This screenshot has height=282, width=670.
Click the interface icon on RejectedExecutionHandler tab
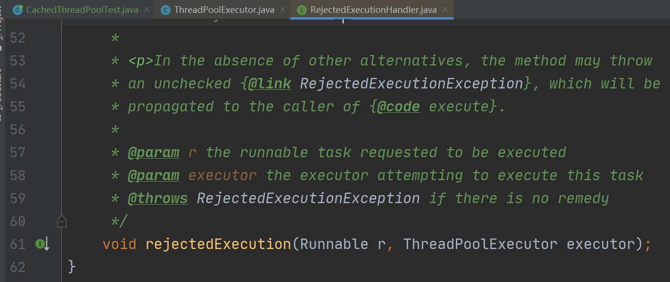(302, 10)
